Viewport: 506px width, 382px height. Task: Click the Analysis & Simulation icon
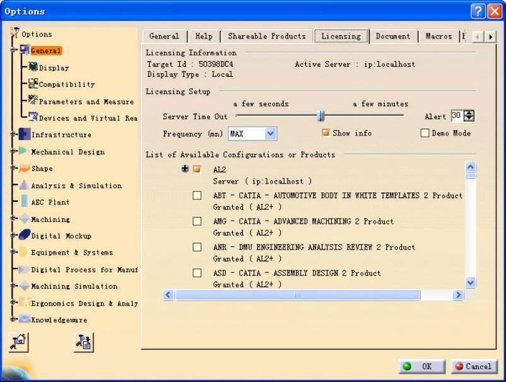tap(24, 185)
